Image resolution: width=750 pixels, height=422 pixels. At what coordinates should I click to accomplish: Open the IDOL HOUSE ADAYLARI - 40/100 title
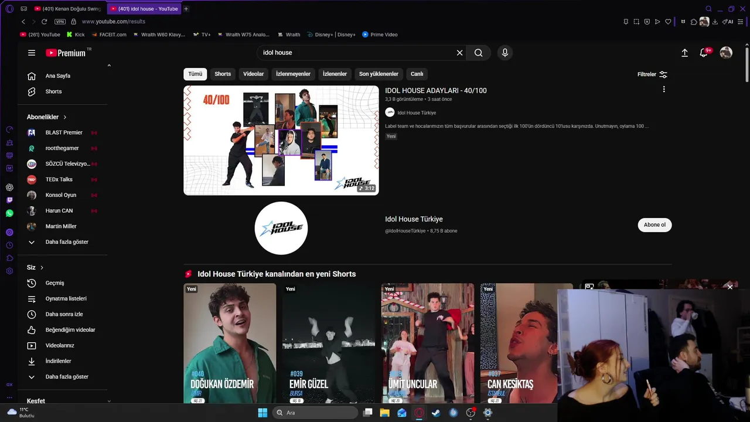436,91
